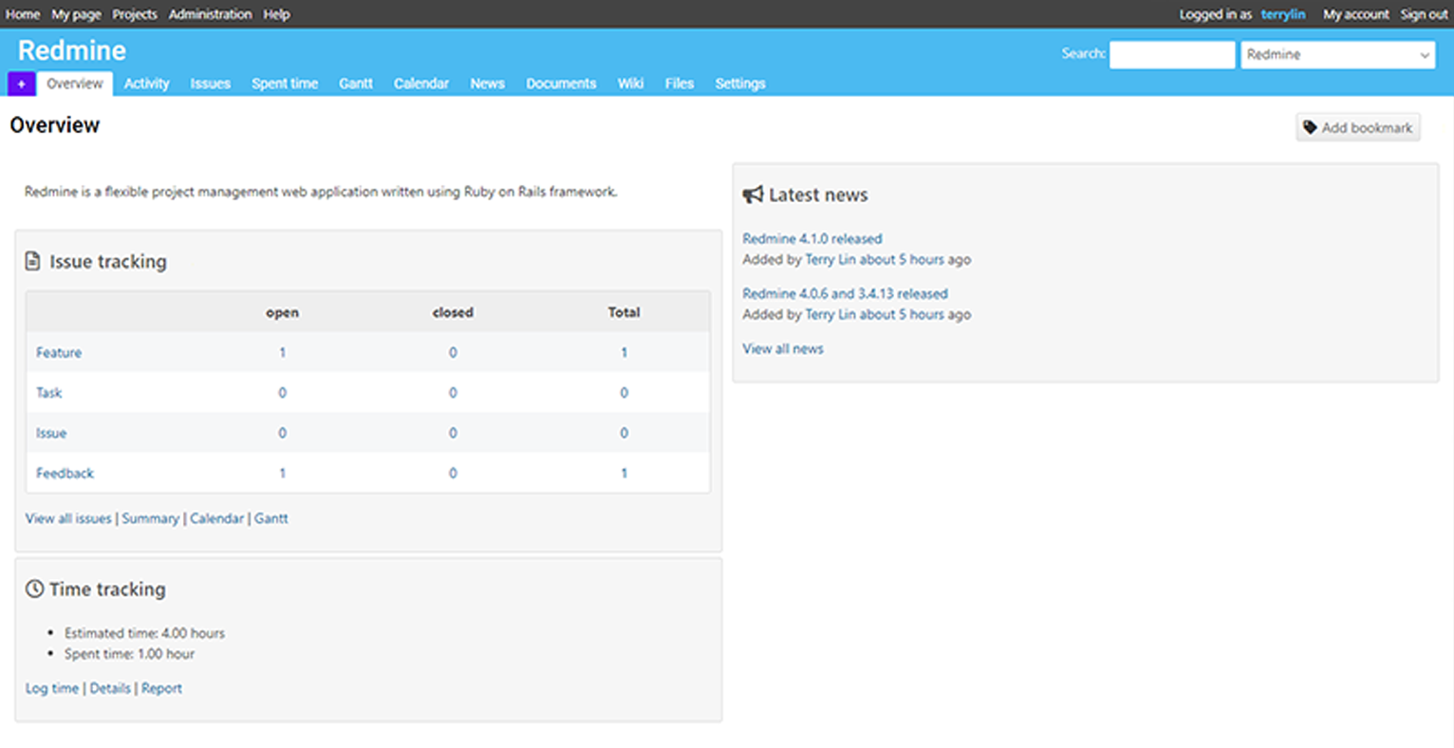Viewport: 1454px width, 748px height.
Task: Open the Feature tracker link
Action: pos(59,352)
